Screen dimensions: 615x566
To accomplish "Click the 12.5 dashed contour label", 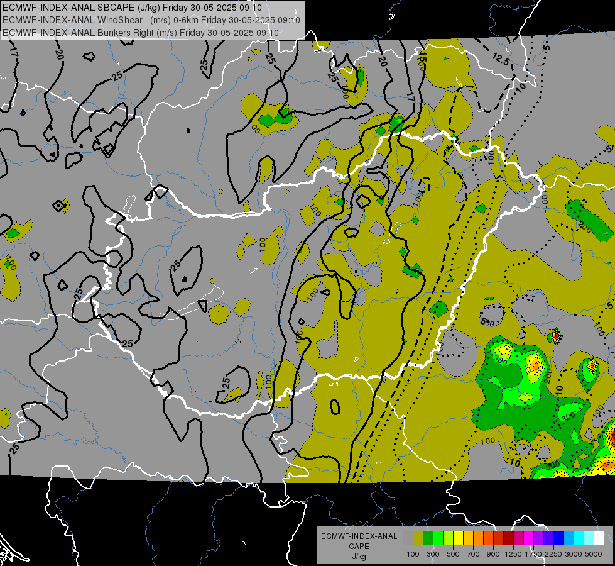I will click(501, 59).
